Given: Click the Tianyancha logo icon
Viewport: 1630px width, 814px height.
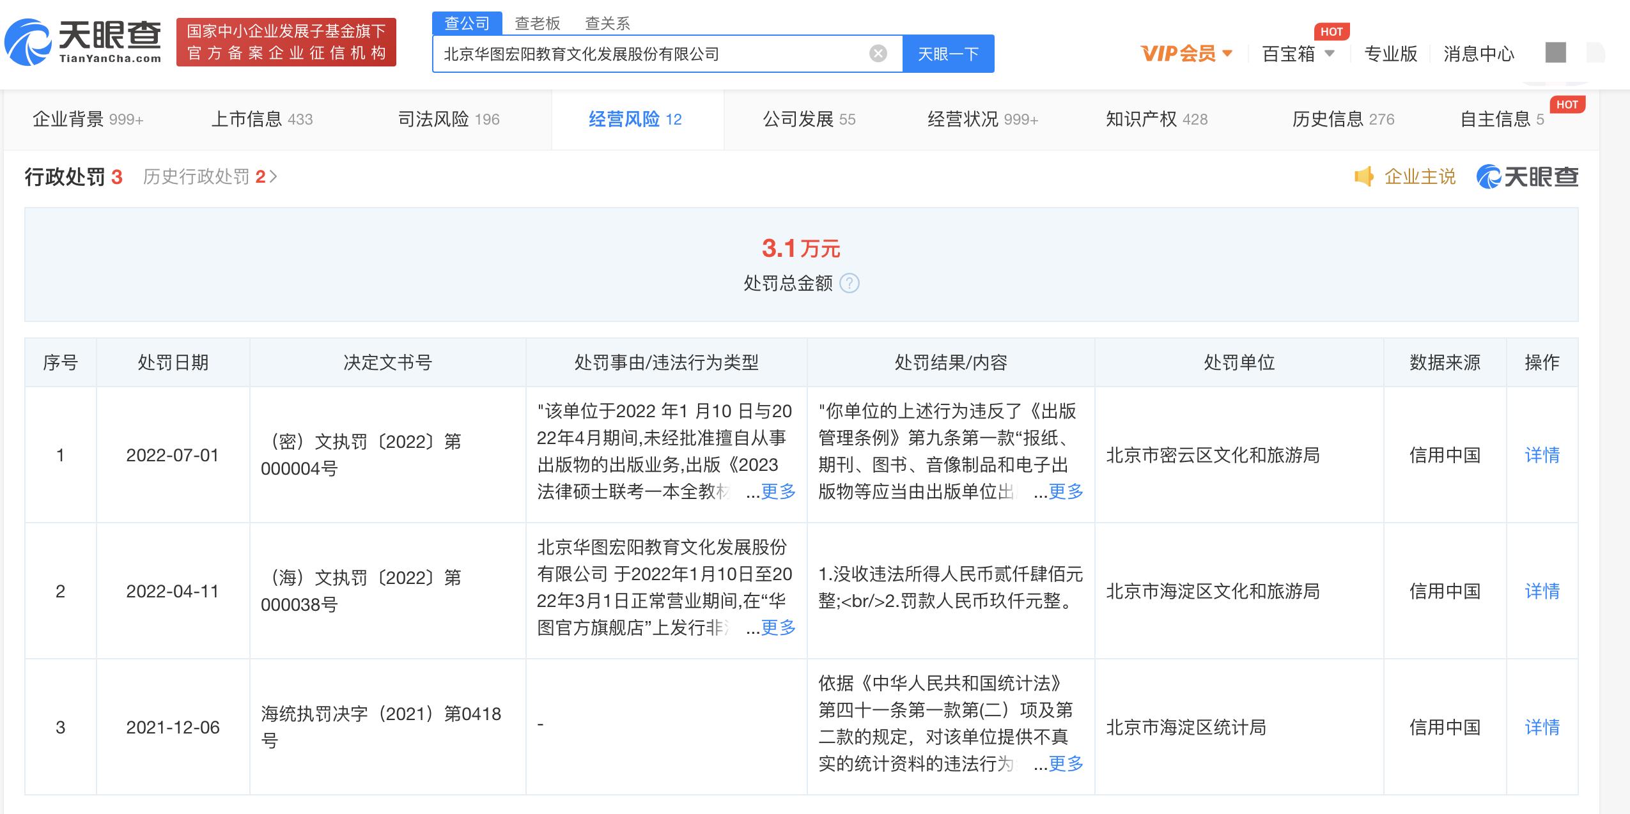Looking at the screenshot, I should 29,43.
